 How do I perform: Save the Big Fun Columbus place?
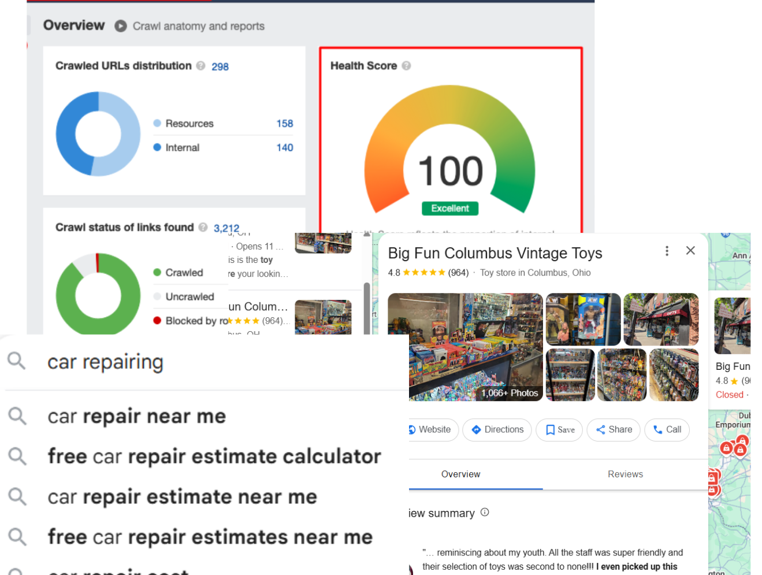pyautogui.click(x=559, y=430)
